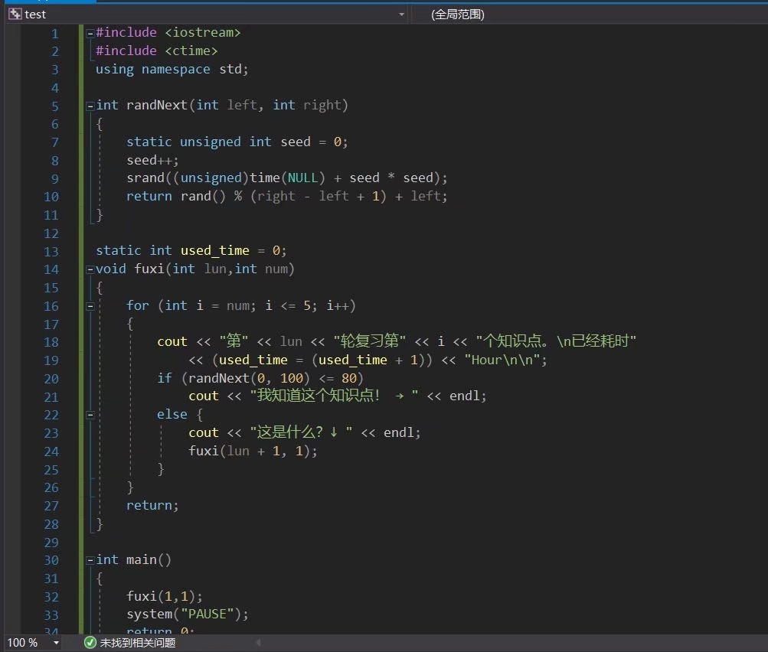Click NULL on line 9
The width and height of the screenshot is (768, 652).
(302, 178)
